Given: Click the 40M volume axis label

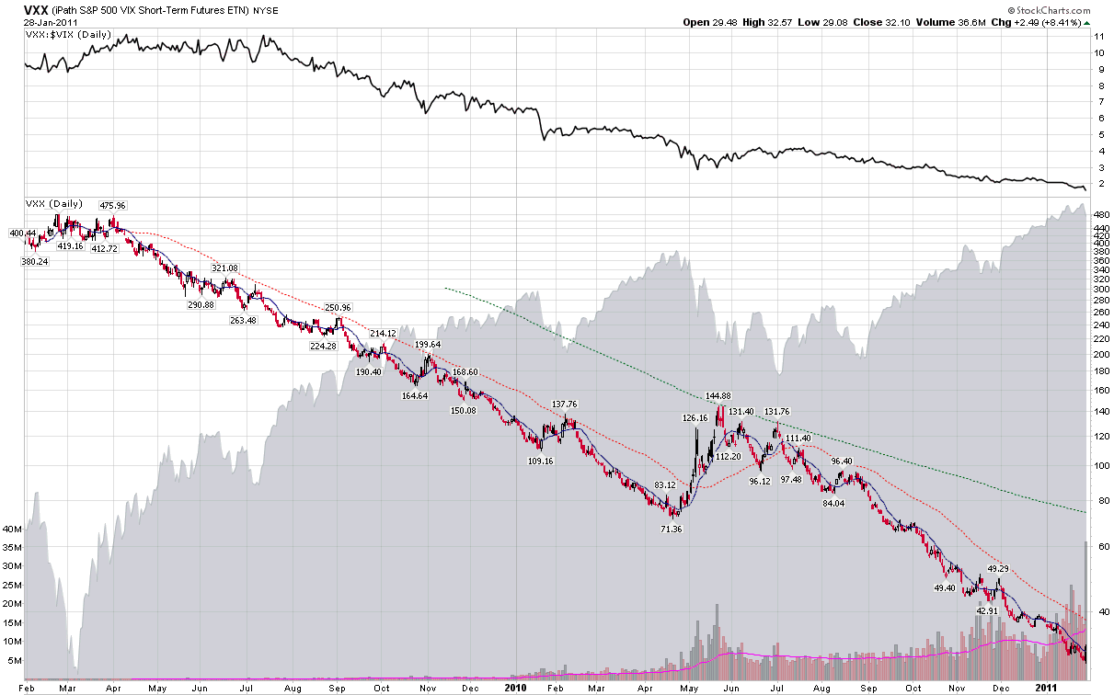Looking at the screenshot, I should [x=12, y=530].
